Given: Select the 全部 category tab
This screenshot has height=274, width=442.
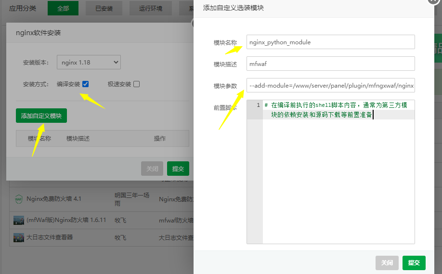Looking at the screenshot, I should [x=63, y=8].
